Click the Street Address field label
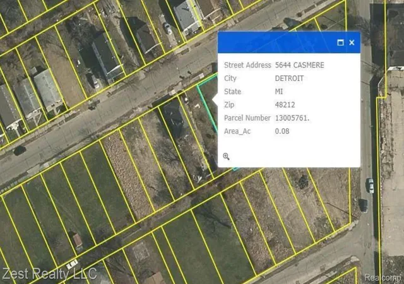Viewport: 404px width, 284px height. tap(247, 65)
